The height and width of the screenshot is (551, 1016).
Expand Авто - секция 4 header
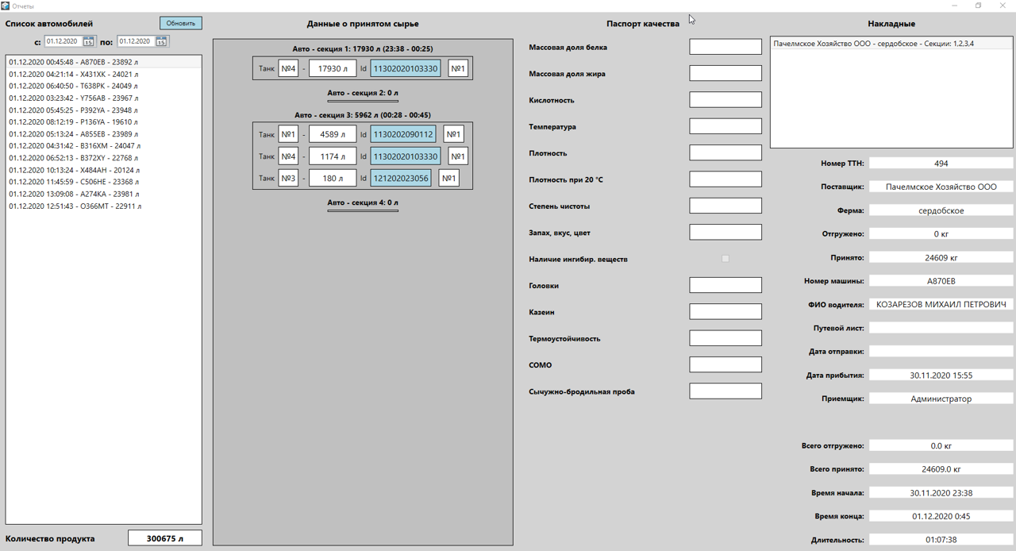pyautogui.click(x=363, y=203)
